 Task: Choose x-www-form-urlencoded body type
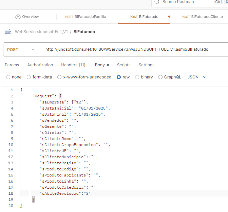[x=59, y=77]
